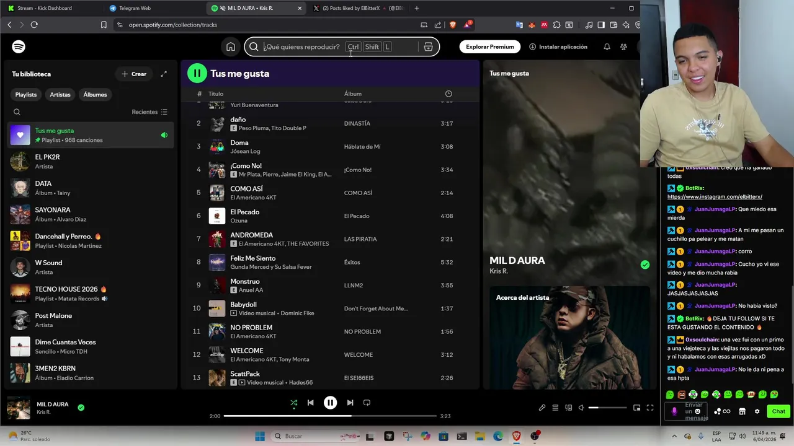Click the Babydoll album art thumbnail

pos(217,308)
